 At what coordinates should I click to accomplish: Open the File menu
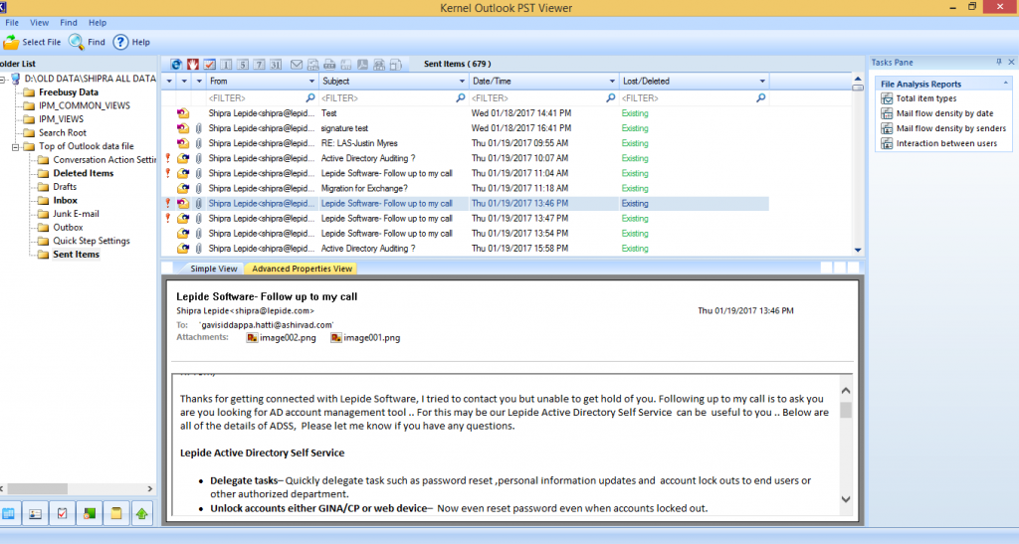point(12,23)
